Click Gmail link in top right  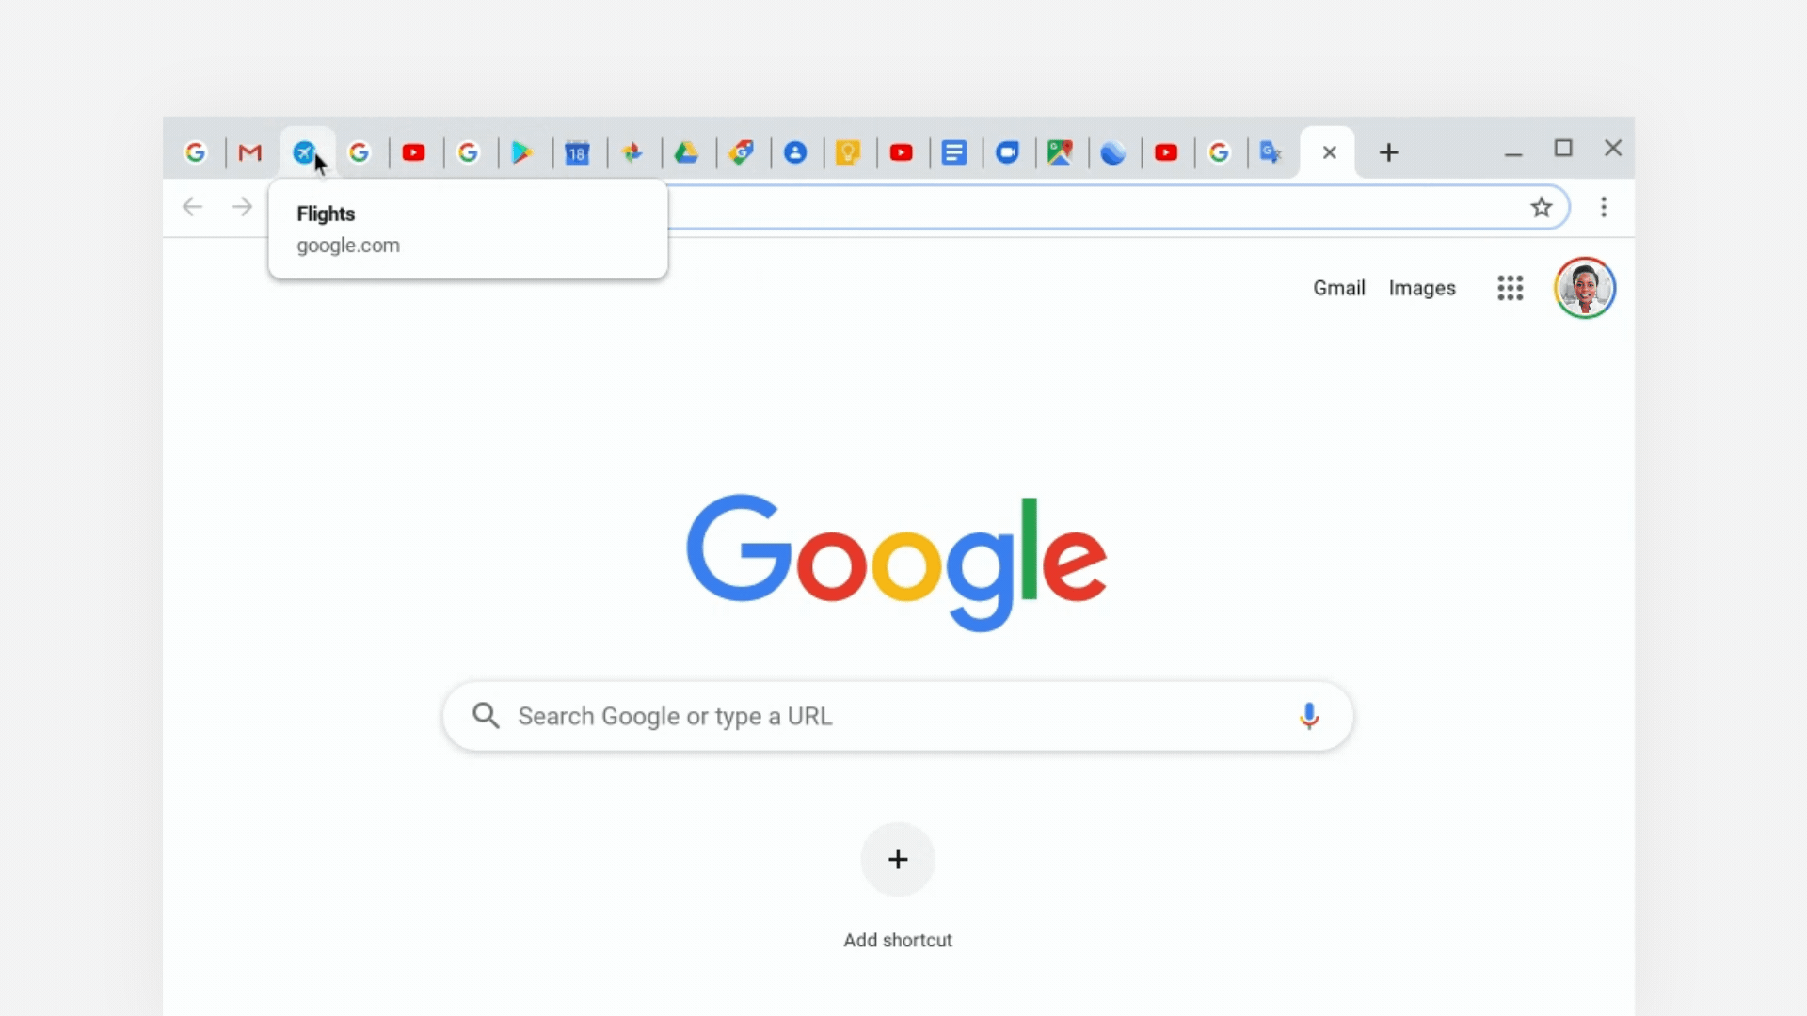coord(1339,288)
